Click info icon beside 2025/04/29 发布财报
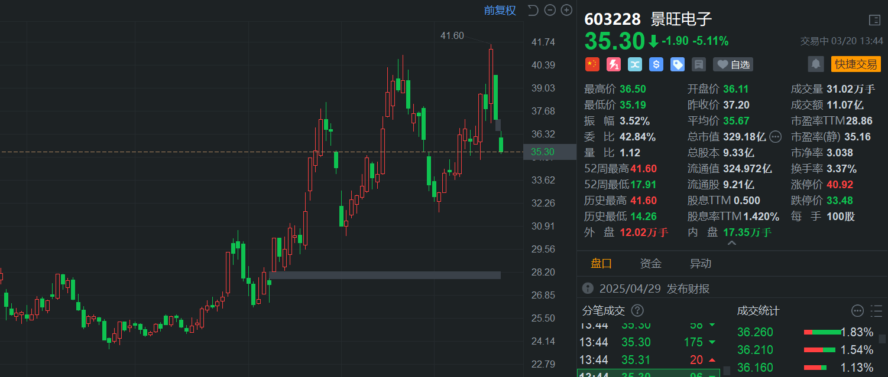This screenshot has height=377, width=888. [x=588, y=289]
